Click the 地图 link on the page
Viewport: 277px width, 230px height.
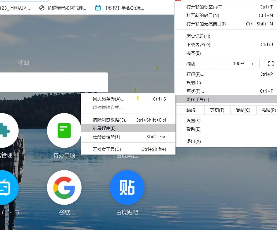(x=23, y=62)
